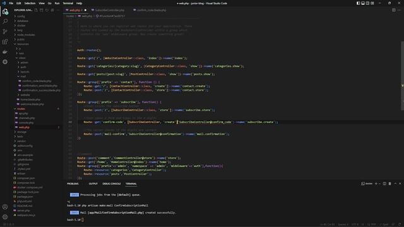Maximize the panel with the chevron-up icon

point(395,183)
